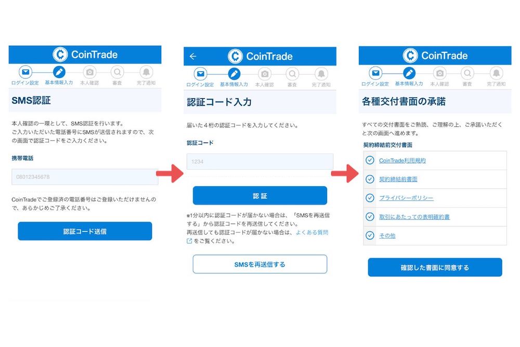
Task: Open 取引にあたっての表明確約書 link
Action: coord(414,217)
